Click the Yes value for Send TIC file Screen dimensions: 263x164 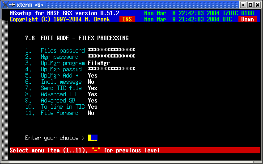(93, 88)
